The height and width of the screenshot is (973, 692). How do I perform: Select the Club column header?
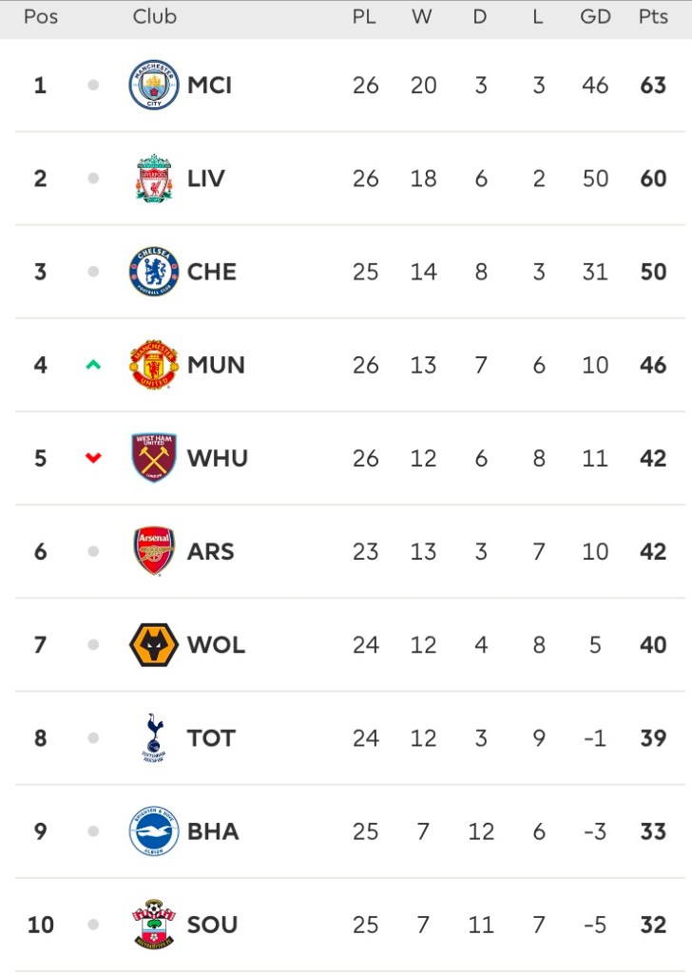(x=154, y=17)
